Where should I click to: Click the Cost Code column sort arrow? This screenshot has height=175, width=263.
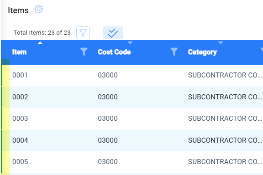(x=130, y=43)
